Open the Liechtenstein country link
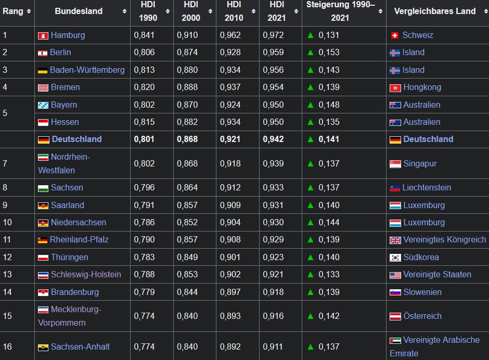The width and height of the screenshot is (489, 360). point(427,187)
